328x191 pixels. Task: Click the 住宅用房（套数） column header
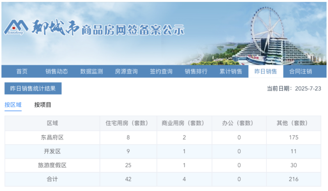(128, 123)
